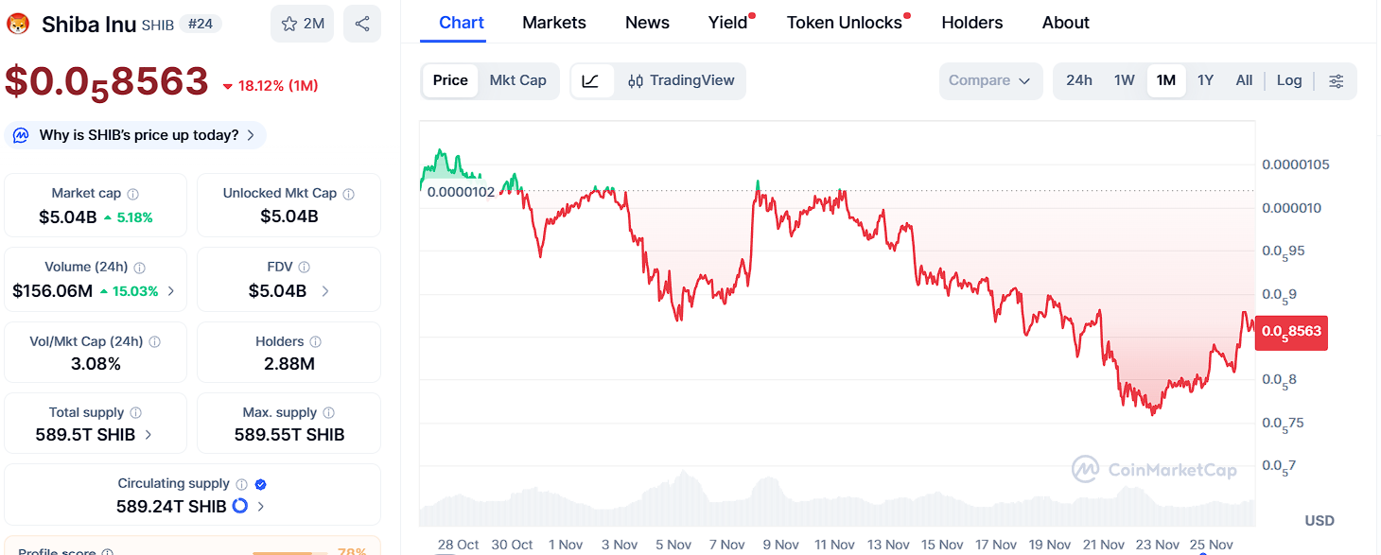Screen dimensions: 1381x555
Task: Click Shiba Inu coin logo
Action: (x=18, y=25)
